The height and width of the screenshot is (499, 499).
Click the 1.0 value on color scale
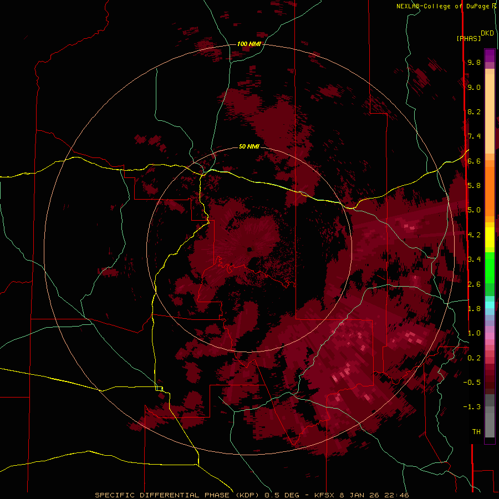coord(474,333)
